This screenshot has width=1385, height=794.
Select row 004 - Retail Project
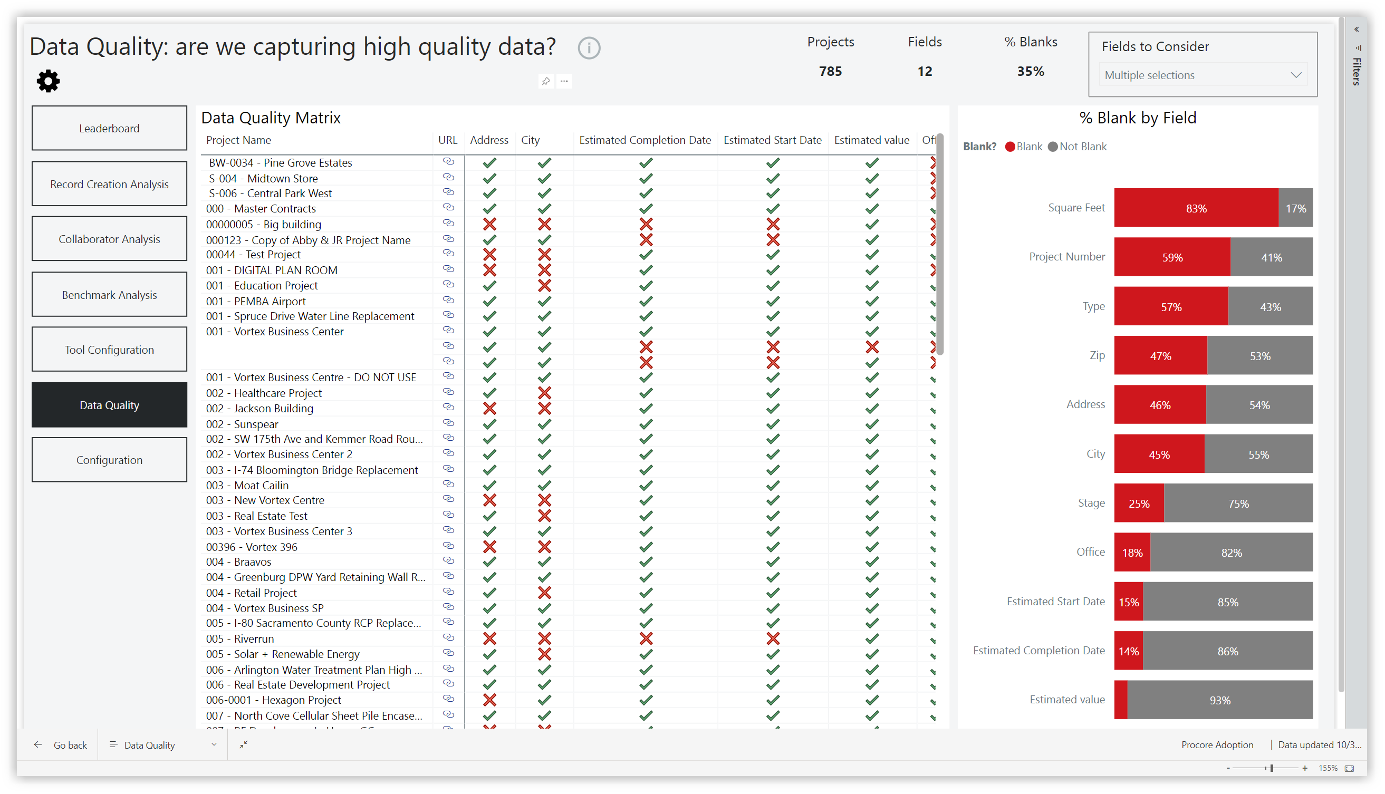click(x=251, y=593)
